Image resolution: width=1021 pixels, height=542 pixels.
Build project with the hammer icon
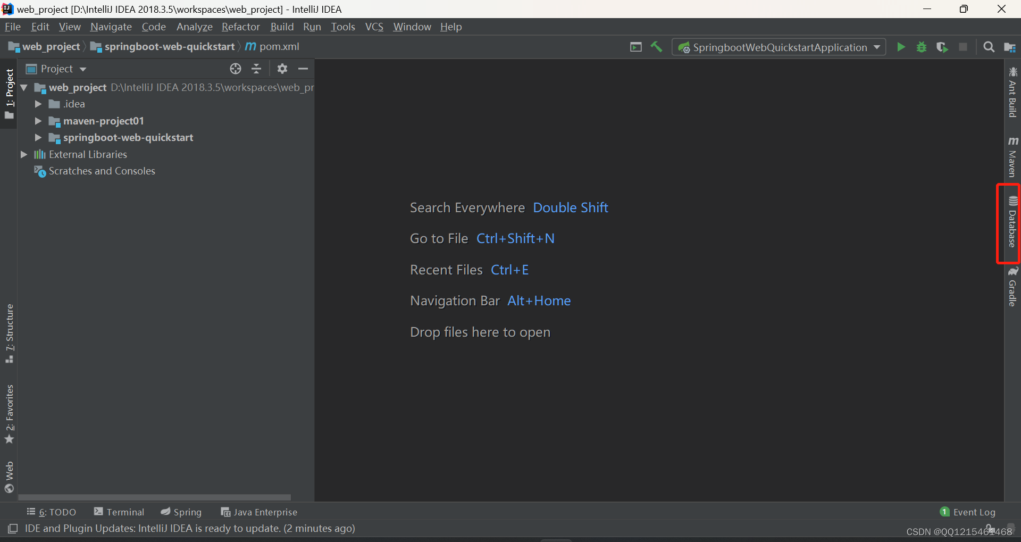point(657,47)
